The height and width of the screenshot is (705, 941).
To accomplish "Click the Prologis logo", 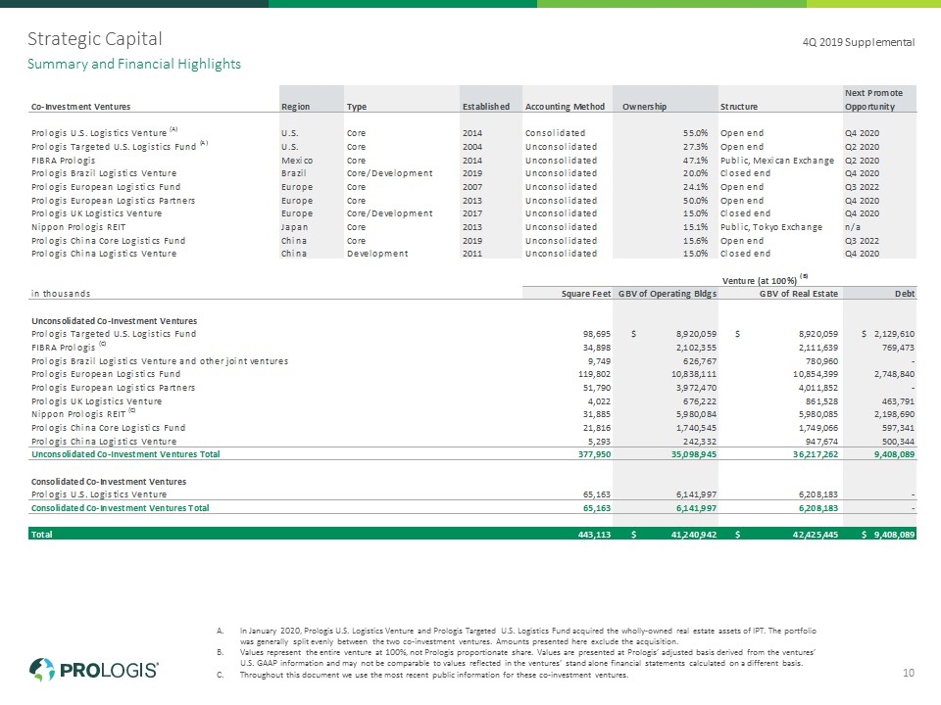I will point(94,670).
